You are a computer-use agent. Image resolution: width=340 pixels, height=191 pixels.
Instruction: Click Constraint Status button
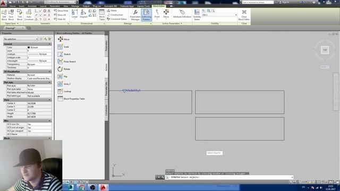pyautogui.click(x=117, y=19)
